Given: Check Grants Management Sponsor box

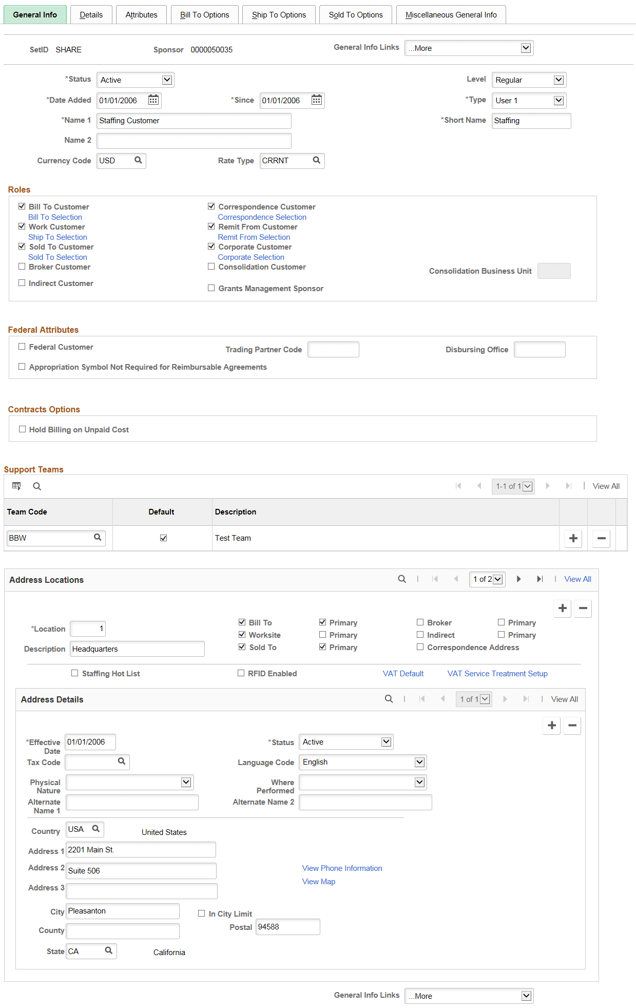Looking at the screenshot, I should tap(211, 288).
